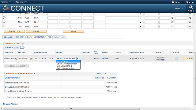Open the Favorites dropdown menu
The image size is (196, 110).
click(x=6, y=2)
